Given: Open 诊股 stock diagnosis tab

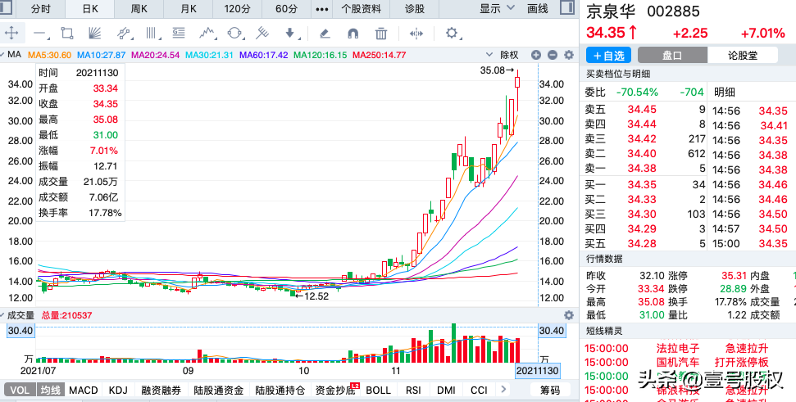Looking at the screenshot, I should 415,9.
